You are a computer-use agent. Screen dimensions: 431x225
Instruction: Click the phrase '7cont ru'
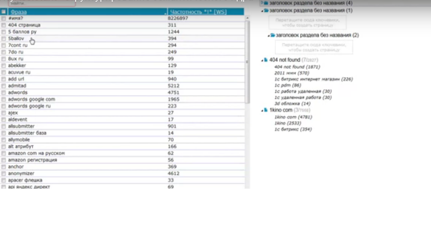coord(18,46)
